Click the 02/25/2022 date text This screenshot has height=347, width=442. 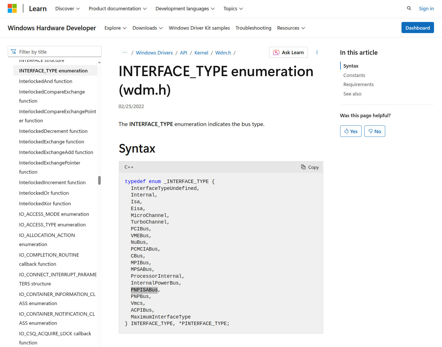click(131, 106)
